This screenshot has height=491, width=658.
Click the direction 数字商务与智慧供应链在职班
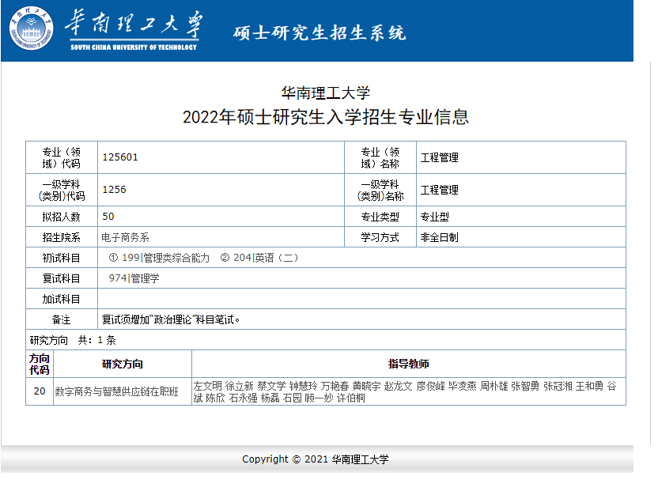tap(117, 391)
